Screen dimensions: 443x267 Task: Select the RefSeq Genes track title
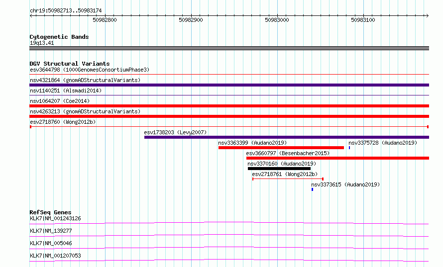pyautogui.click(x=50, y=212)
